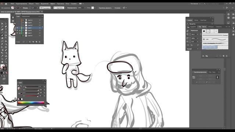Unlock the Слой 6 layer
235x132 pixels.
coord(20,30)
